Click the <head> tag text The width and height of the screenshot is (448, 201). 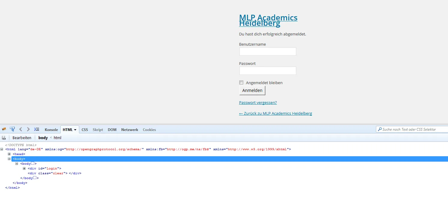(19, 154)
